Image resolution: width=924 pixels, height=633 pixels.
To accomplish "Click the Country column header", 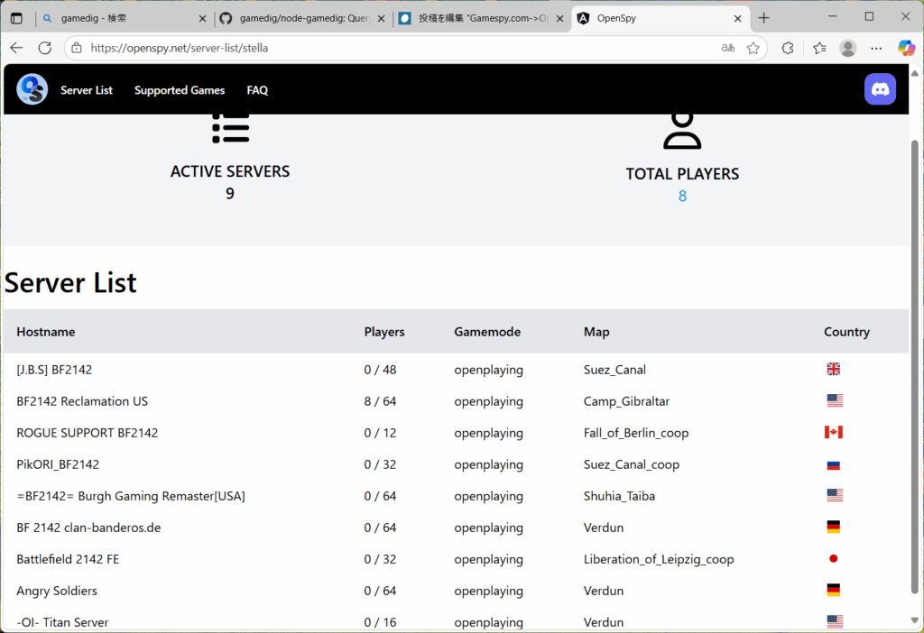I will pyautogui.click(x=846, y=332).
